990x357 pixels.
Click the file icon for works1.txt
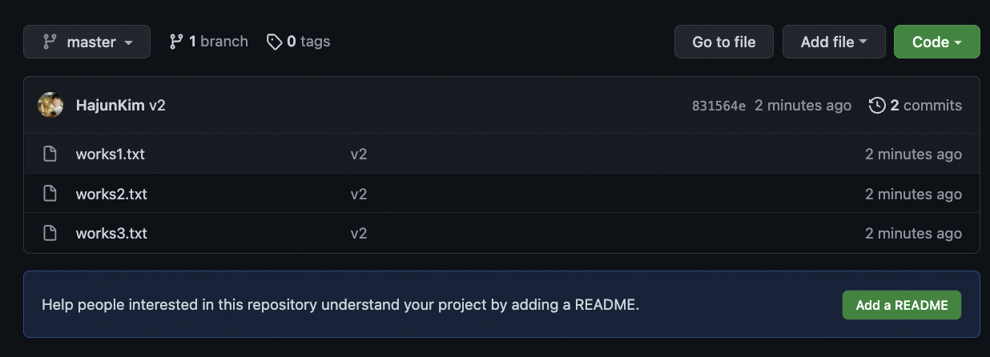[50, 154]
